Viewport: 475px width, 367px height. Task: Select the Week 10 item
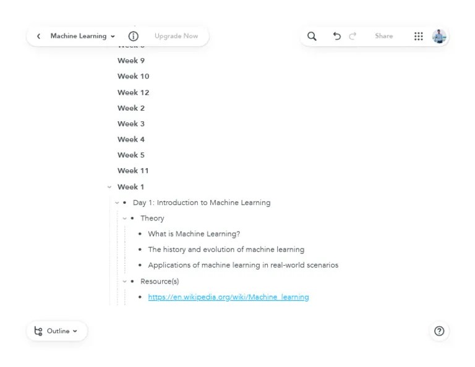[x=134, y=76]
